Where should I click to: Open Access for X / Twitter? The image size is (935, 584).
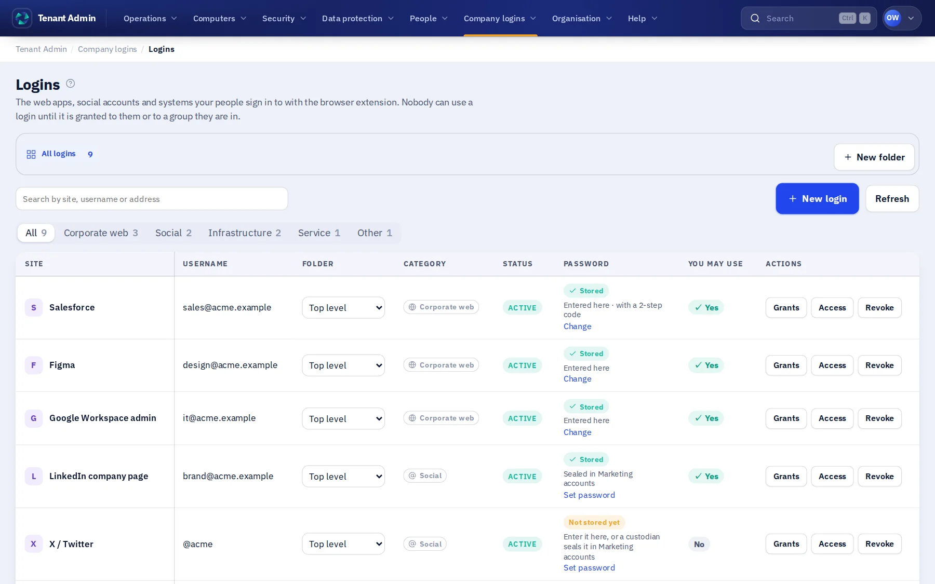832,544
